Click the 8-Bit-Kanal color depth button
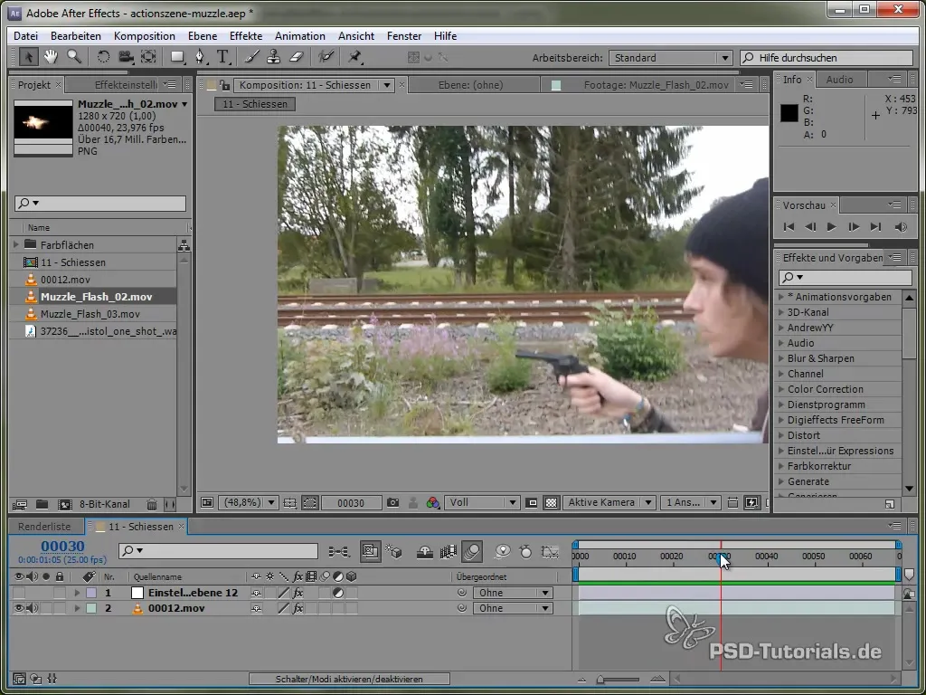The height and width of the screenshot is (695, 926). click(x=105, y=505)
